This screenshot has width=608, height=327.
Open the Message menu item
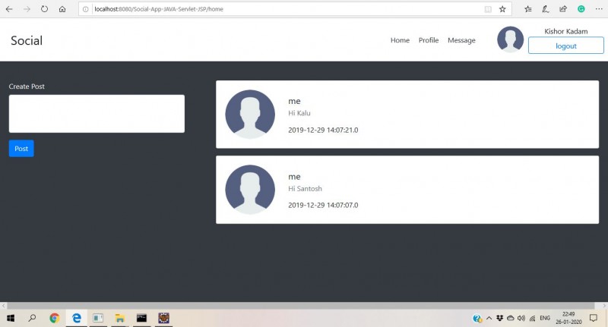(461, 40)
